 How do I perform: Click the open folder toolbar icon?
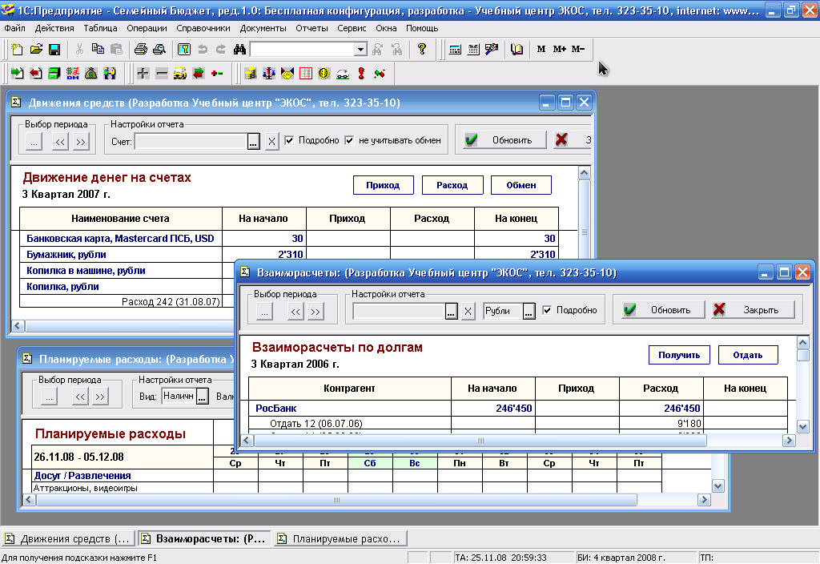[36, 49]
